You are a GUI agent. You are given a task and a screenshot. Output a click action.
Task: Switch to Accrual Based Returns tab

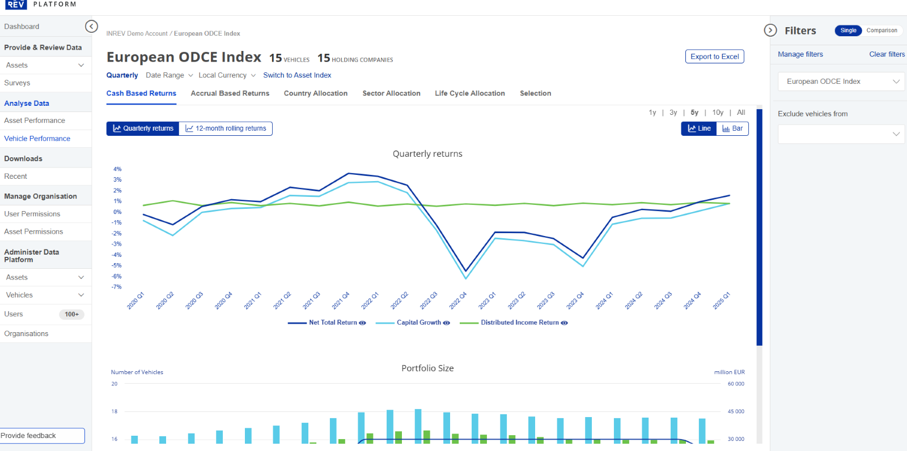click(230, 93)
